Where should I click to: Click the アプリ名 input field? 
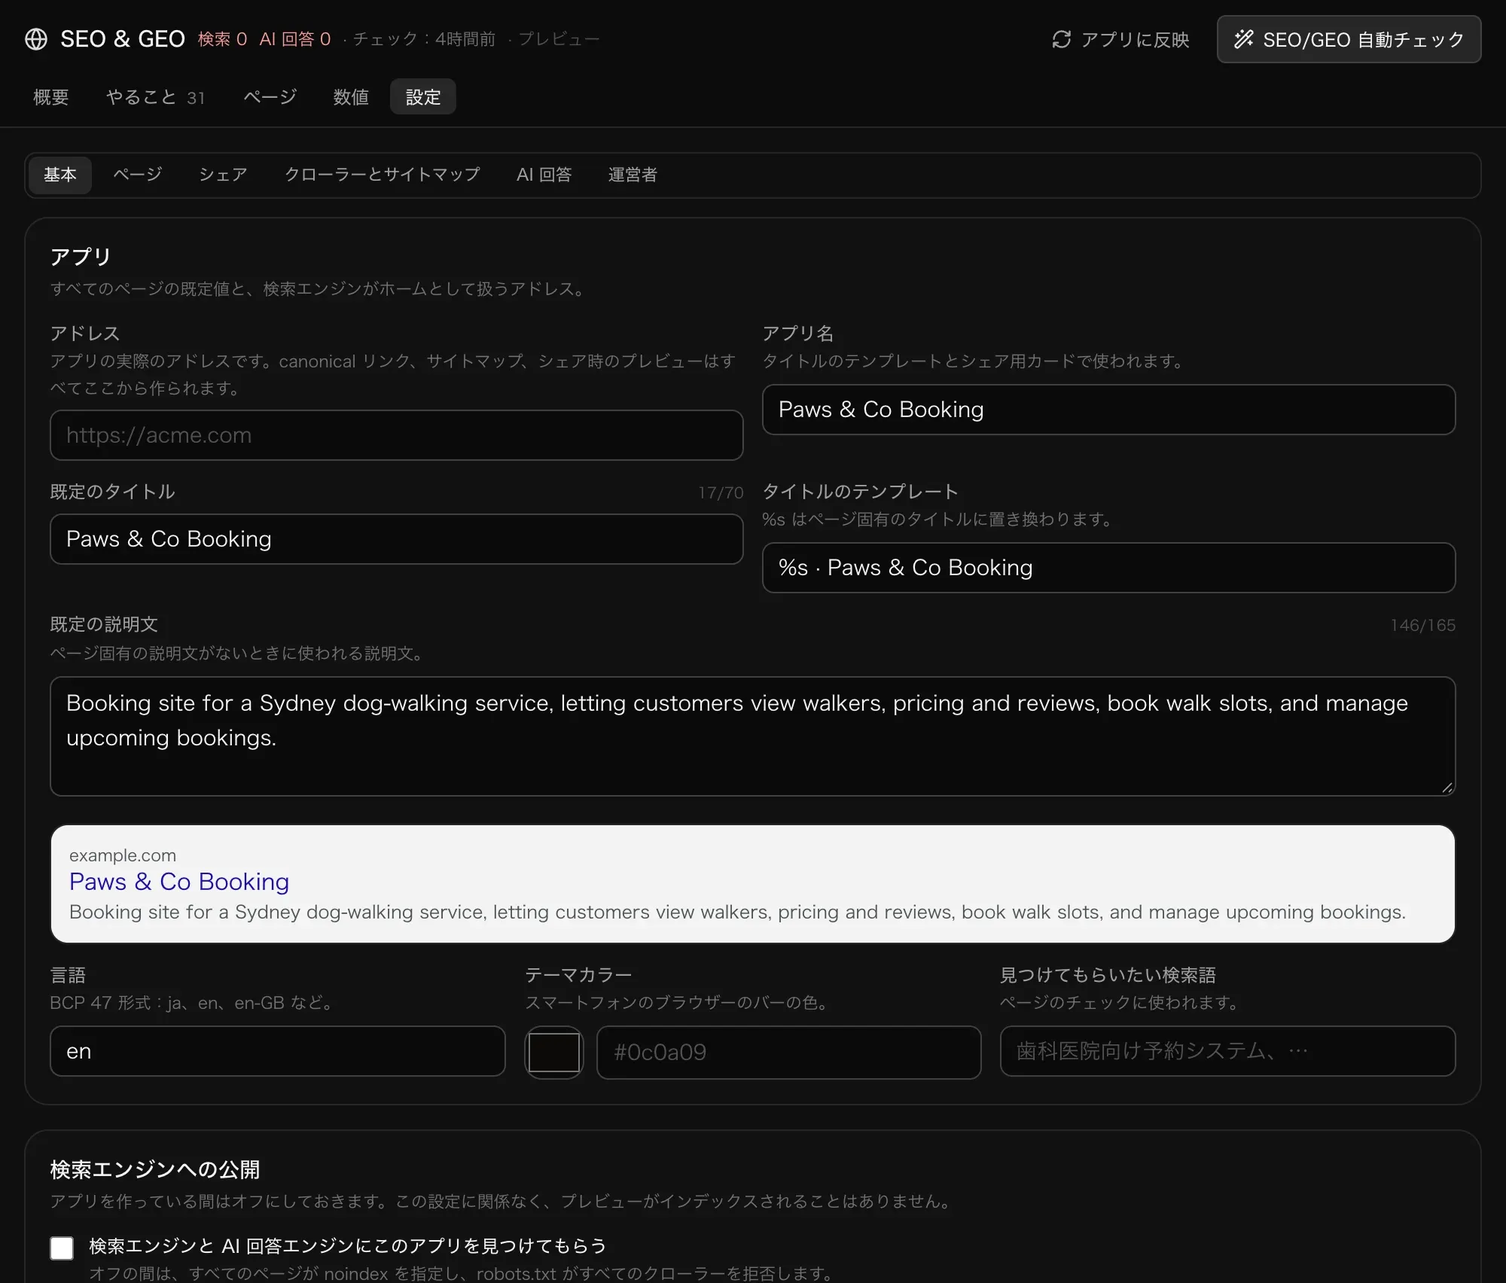(x=1108, y=410)
